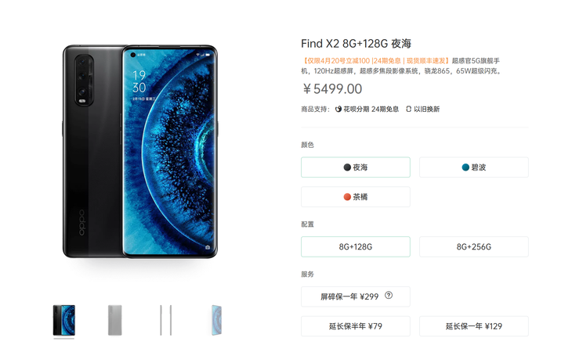Viewport: 572px width, 345px height.
Task: Add 屏碎保一年 ¥299 service
Action: tap(356, 296)
